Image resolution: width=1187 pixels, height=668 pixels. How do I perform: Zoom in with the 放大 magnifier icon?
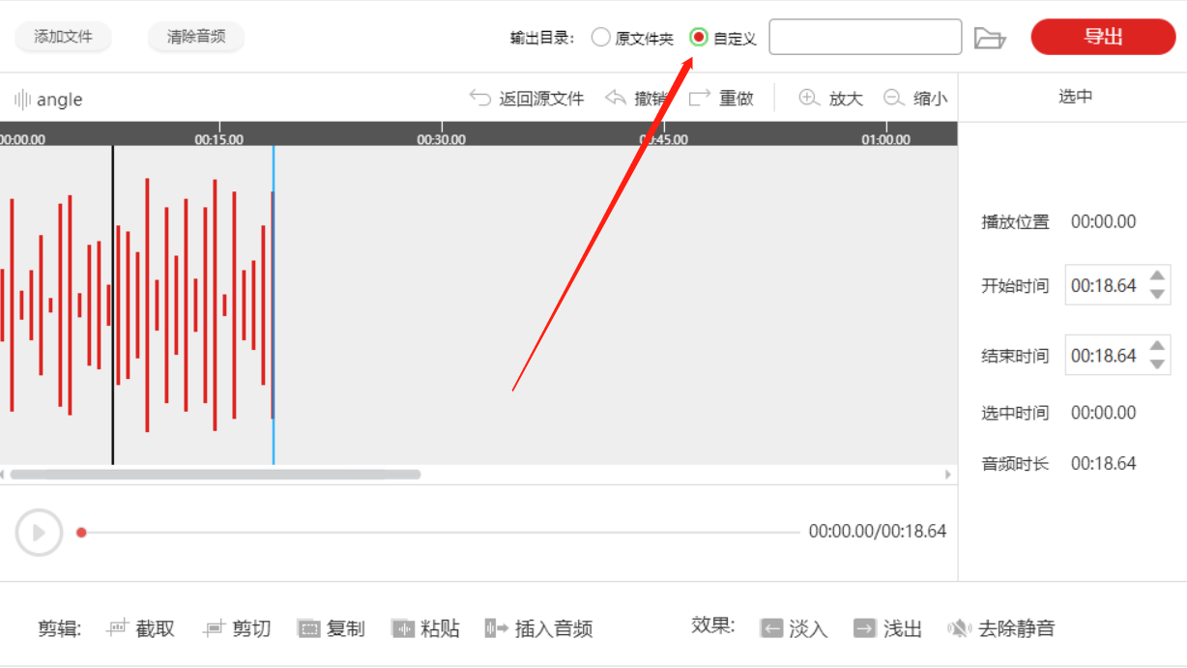coord(809,98)
